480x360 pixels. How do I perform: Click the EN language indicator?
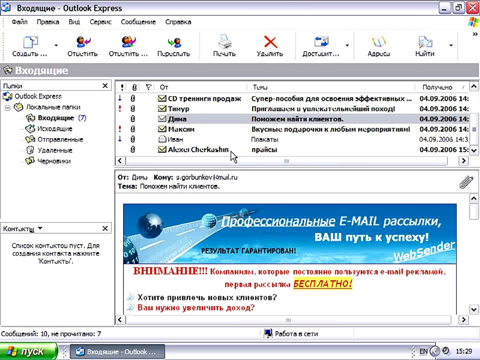423,351
